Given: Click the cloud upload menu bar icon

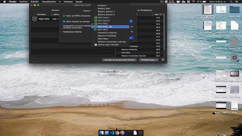Looking at the screenshot, I should point(183,2).
